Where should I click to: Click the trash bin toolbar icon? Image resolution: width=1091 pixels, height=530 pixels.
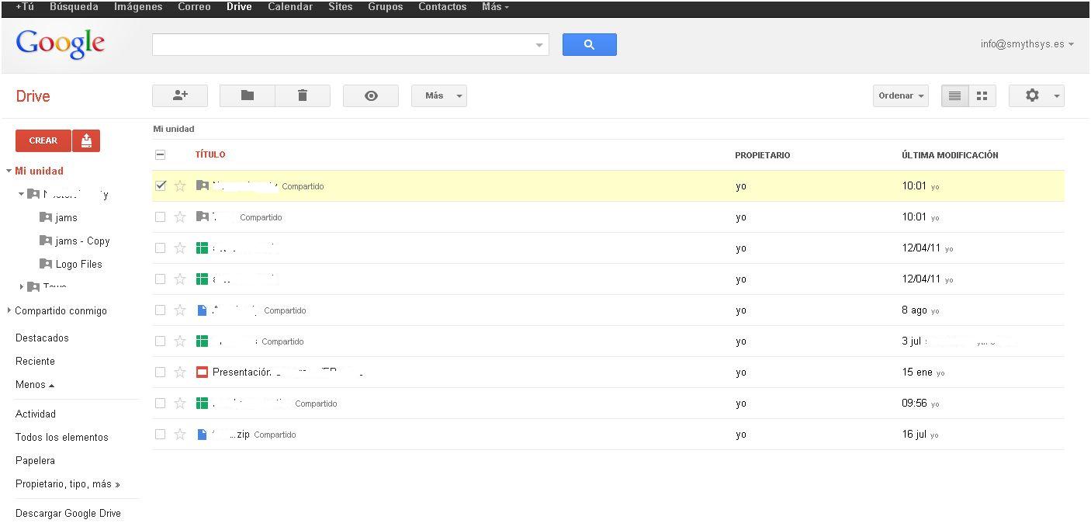point(303,95)
